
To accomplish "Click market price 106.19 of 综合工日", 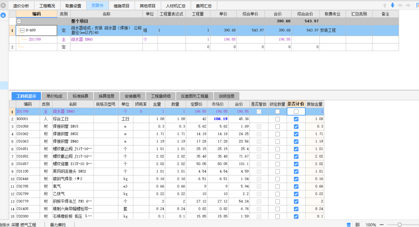I will pos(221,119).
